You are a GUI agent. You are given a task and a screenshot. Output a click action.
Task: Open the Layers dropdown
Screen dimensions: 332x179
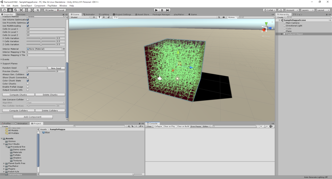307,10
